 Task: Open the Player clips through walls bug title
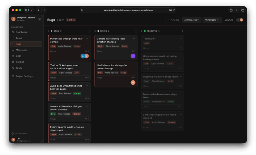tap(66, 40)
